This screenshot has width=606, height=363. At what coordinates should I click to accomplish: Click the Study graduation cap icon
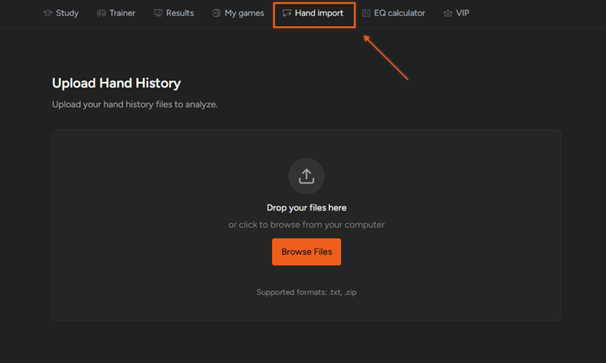pos(47,13)
